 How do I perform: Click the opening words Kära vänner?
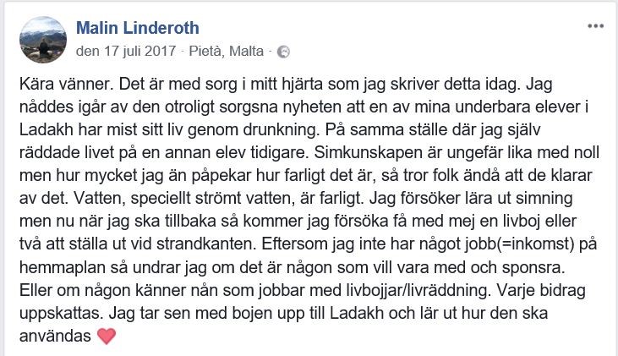(x=66, y=84)
